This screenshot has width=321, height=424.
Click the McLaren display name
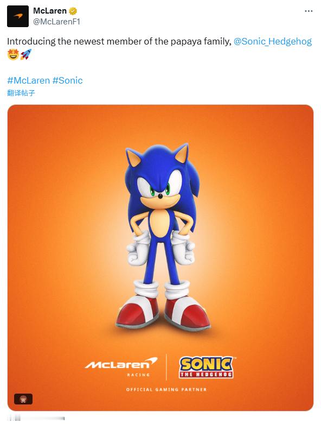[50, 11]
